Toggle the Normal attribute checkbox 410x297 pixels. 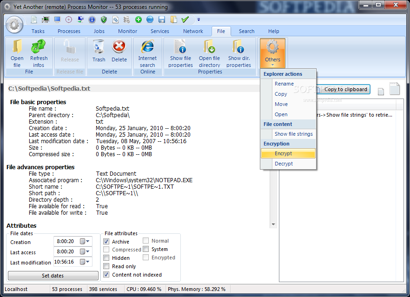click(145, 240)
